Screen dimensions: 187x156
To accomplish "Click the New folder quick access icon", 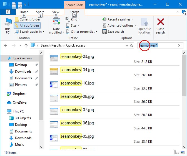I will (20, 5).
